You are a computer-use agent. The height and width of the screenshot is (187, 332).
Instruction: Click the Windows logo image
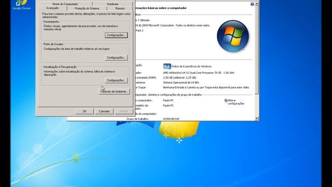click(x=233, y=36)
